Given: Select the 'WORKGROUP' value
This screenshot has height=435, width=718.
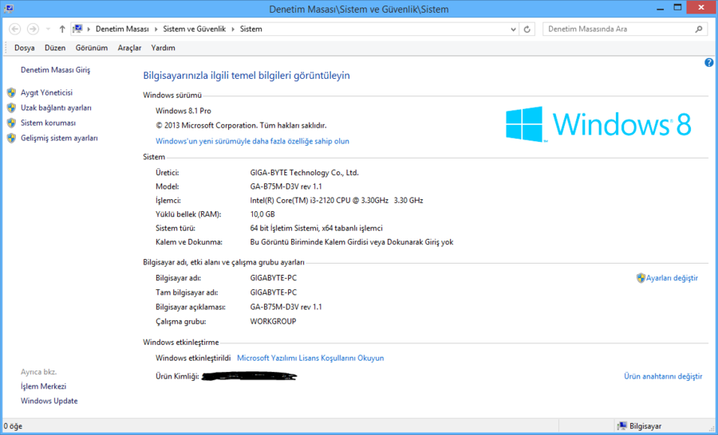Looking at the screenshot, I should click(x=273, y=322).
